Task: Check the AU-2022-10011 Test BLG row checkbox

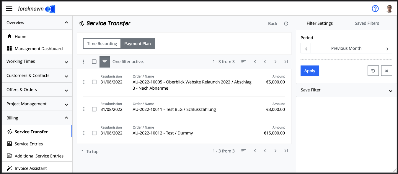Action: [x=94, y=109]
